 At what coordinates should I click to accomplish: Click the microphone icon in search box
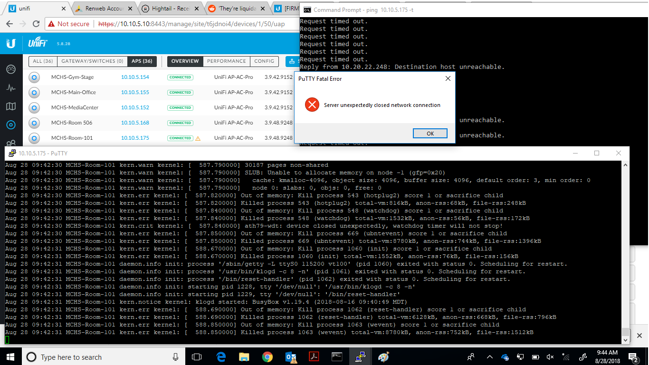click(175, 357)
